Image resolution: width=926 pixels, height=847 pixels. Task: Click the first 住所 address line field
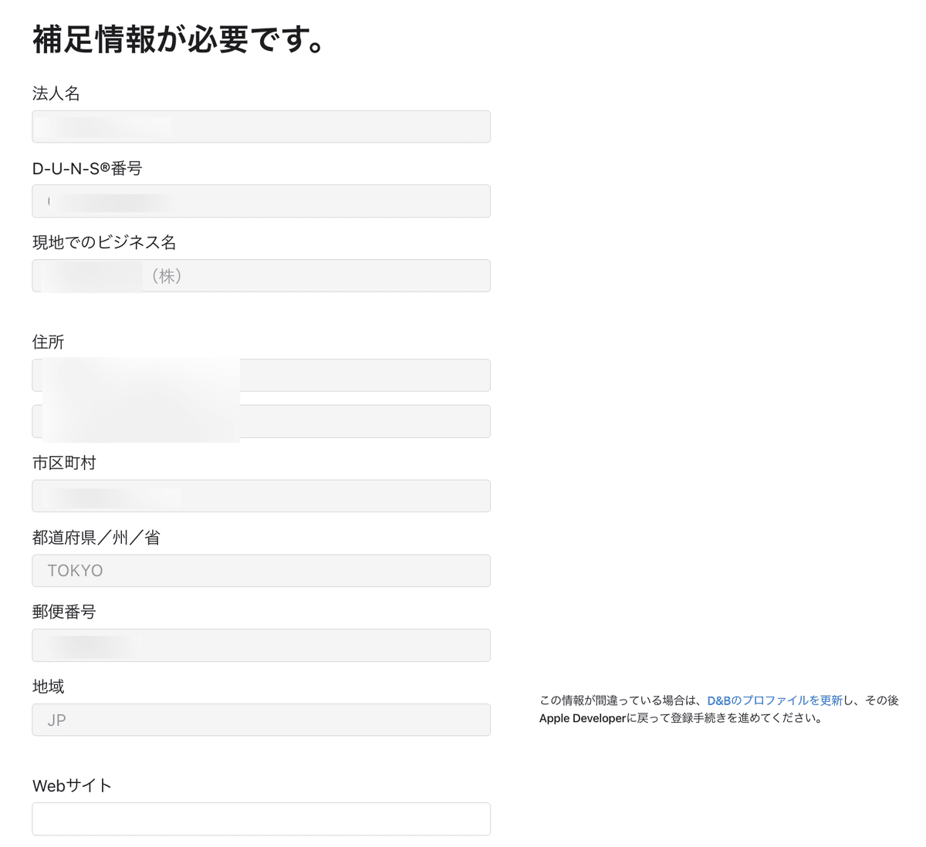click(261, 375)
